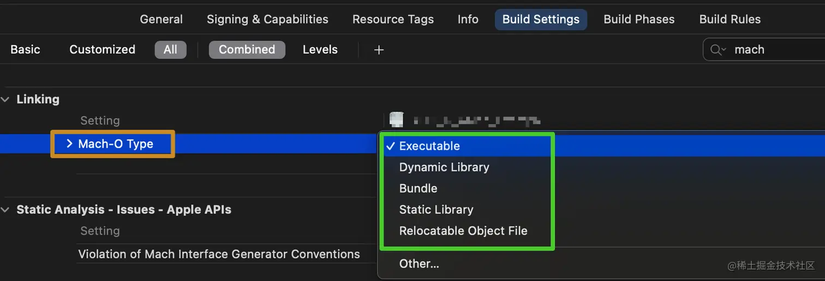Select Relocatable Object File option
The height and width of the screenshot is (281, 825).
[x=463, y=231]
